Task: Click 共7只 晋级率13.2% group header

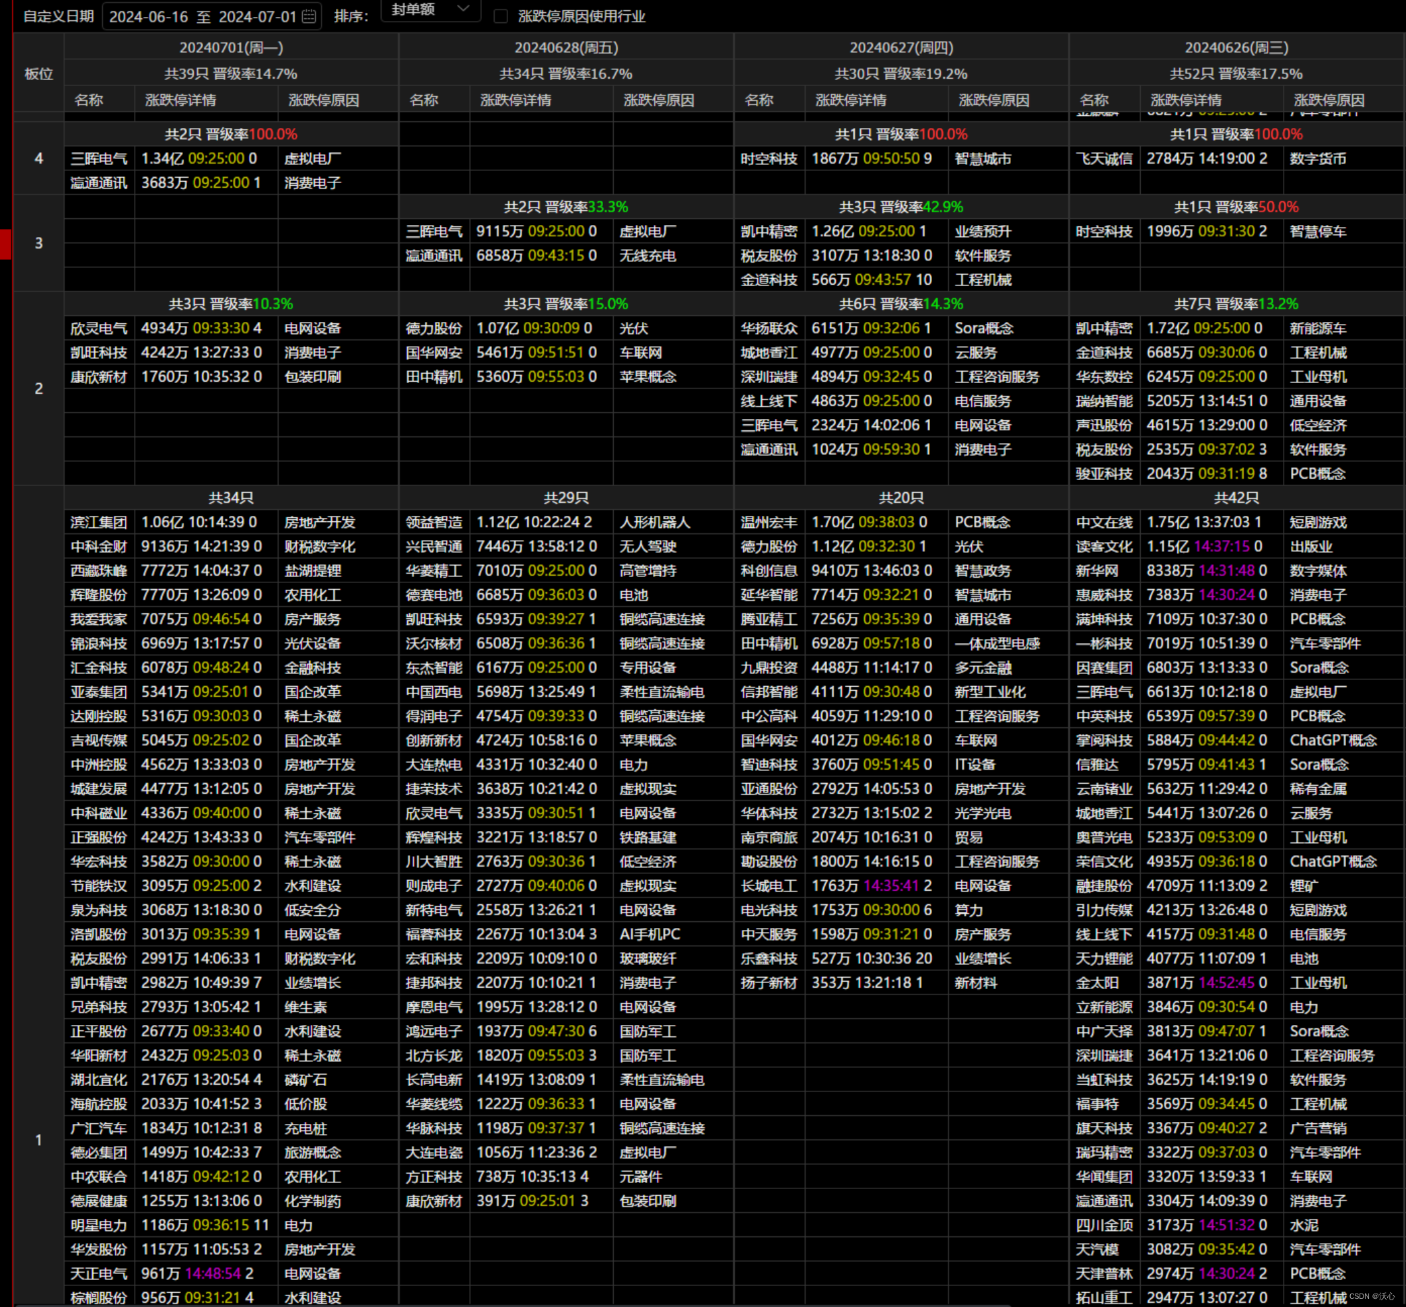Action: 1236,304
